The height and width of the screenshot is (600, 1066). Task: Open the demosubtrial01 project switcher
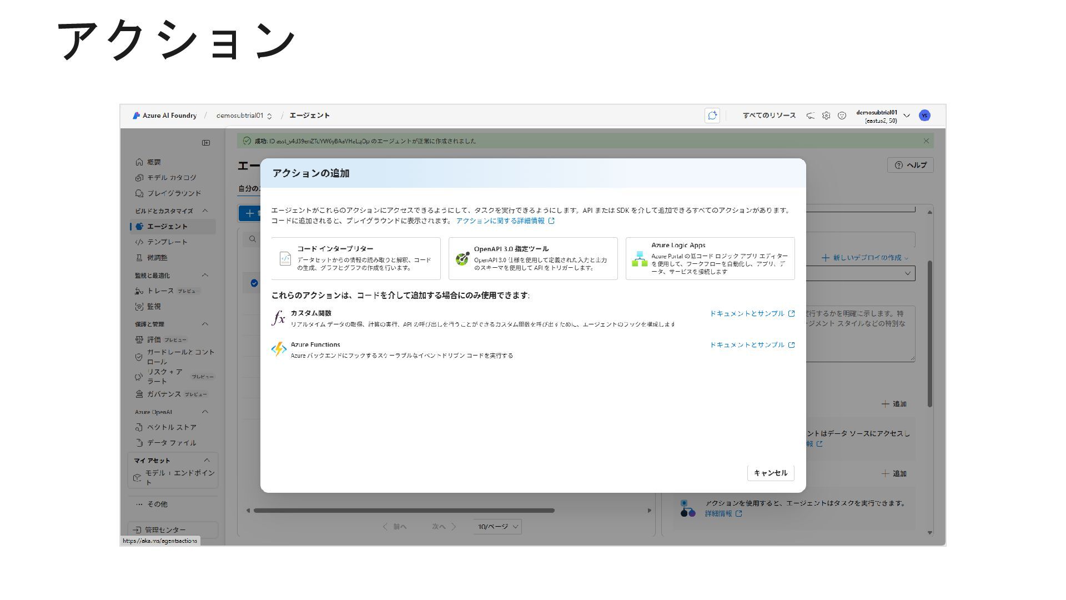[x=244, y=116]
